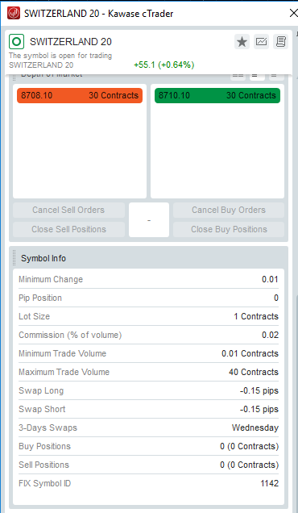Switch to the first DoM view mode
Screen dimensions: 298x513
tap(238, 77)
